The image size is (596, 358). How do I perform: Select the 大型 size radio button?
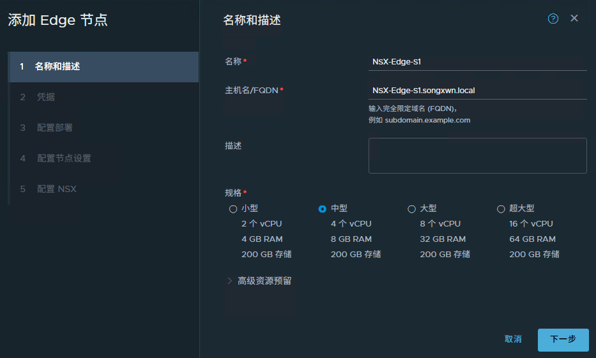(x=411, y=209)
